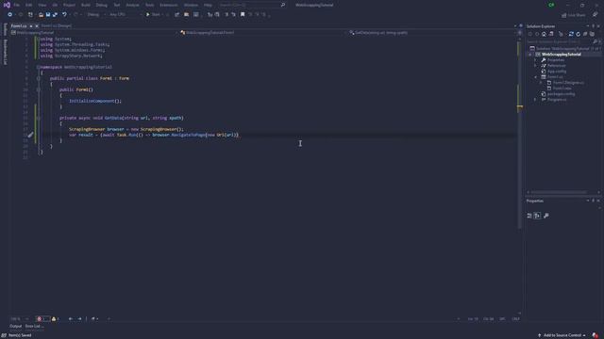Viewport: 604px width, 339px height.
Task: Click the quick actions screwdriver icon
Action: click(x=30, y=135)
